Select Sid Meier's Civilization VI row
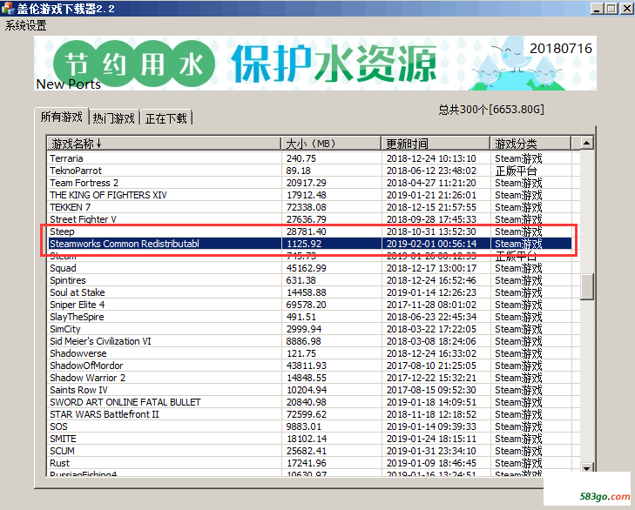 (x=309, y=341)
